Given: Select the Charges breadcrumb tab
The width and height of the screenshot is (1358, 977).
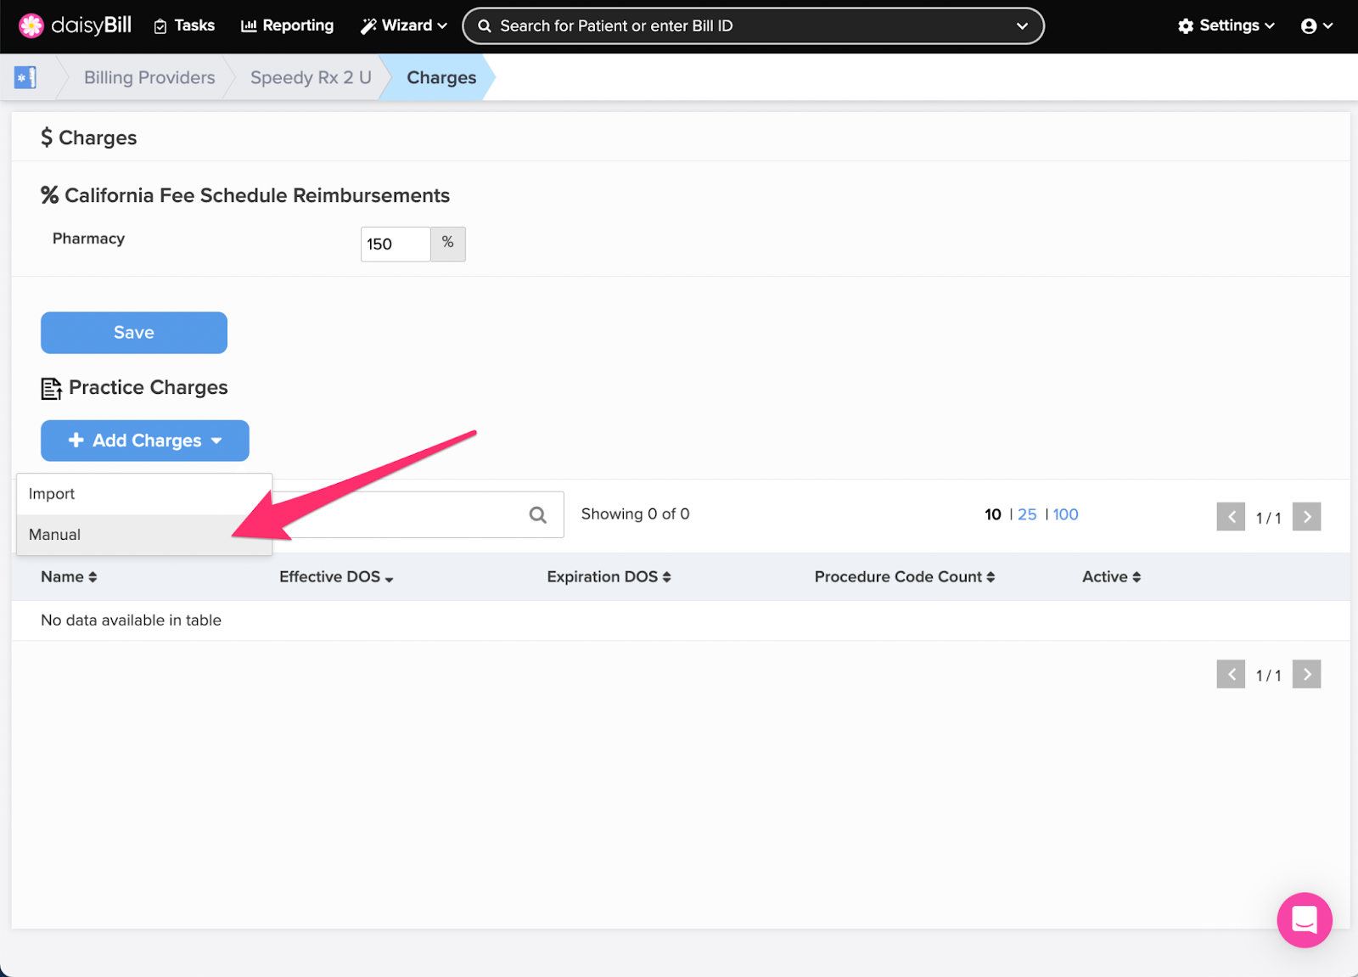Looking at the screenshot, I should 441,77.
